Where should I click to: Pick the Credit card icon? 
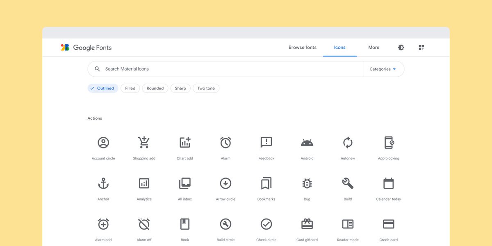point(389,224)
